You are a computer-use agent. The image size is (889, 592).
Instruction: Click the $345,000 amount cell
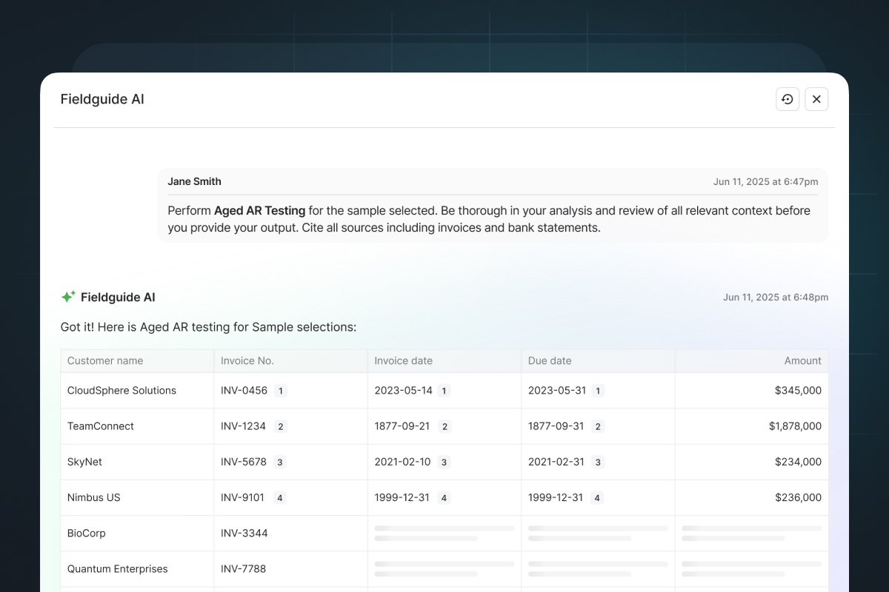click(x=751, y=391)
